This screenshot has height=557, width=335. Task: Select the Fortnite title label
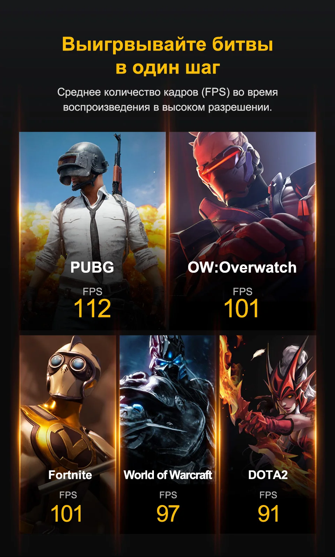[70, 475]
